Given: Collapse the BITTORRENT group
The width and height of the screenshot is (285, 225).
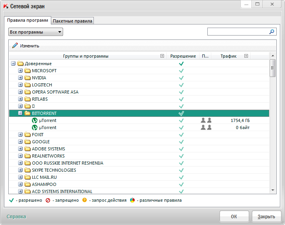Looking at the screenshot, I should tap(20, 113).
